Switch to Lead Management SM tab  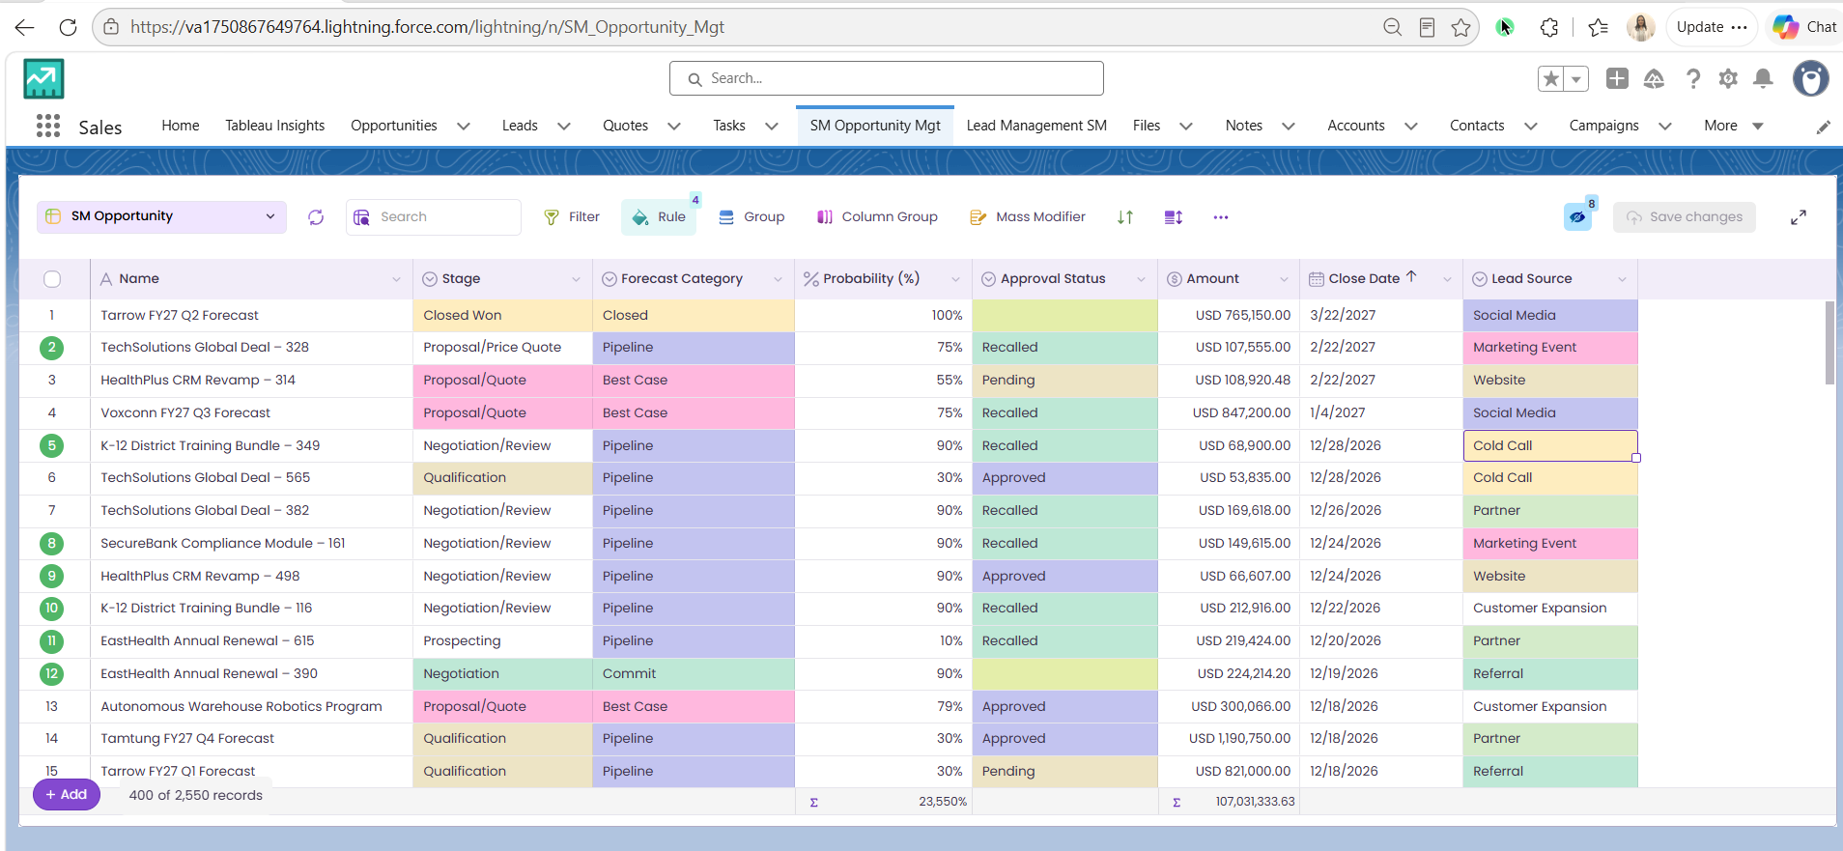(x=1036, y=126)
